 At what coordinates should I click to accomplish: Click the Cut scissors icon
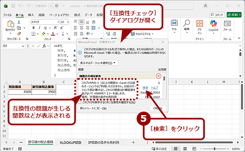pyautogui.click(x=19, y=22)
